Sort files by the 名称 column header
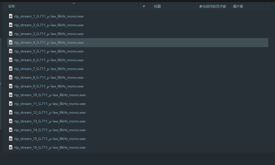The width and height of the screenshot is (275, 165). click(12, 6)
